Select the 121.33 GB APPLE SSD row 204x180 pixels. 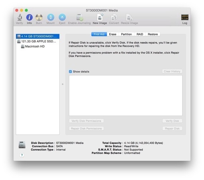tap(38, 41)
